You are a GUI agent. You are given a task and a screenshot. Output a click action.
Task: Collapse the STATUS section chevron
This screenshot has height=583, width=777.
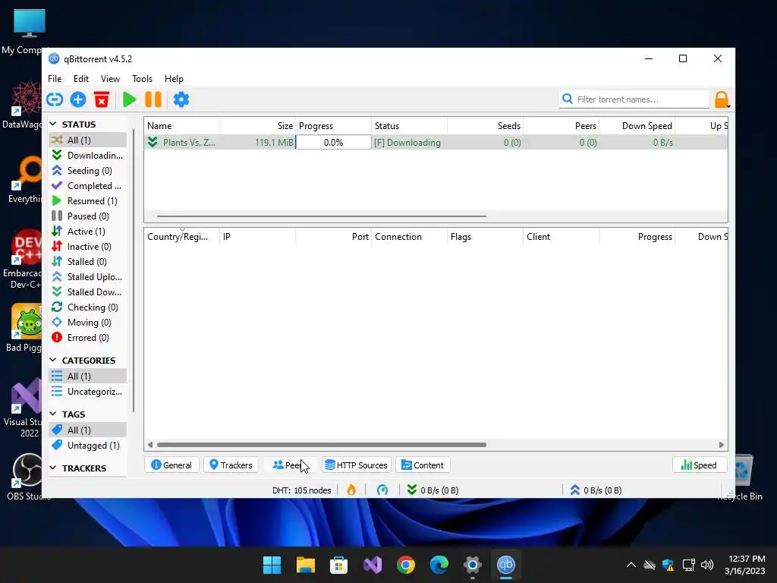click(x=53, y=124)
